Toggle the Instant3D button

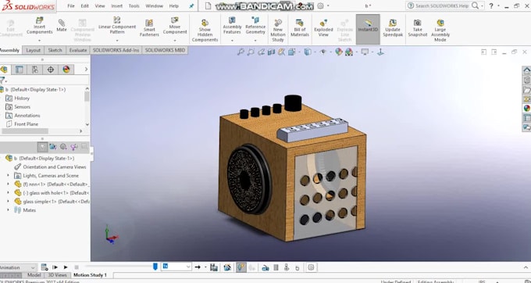(x=368, y=29)
